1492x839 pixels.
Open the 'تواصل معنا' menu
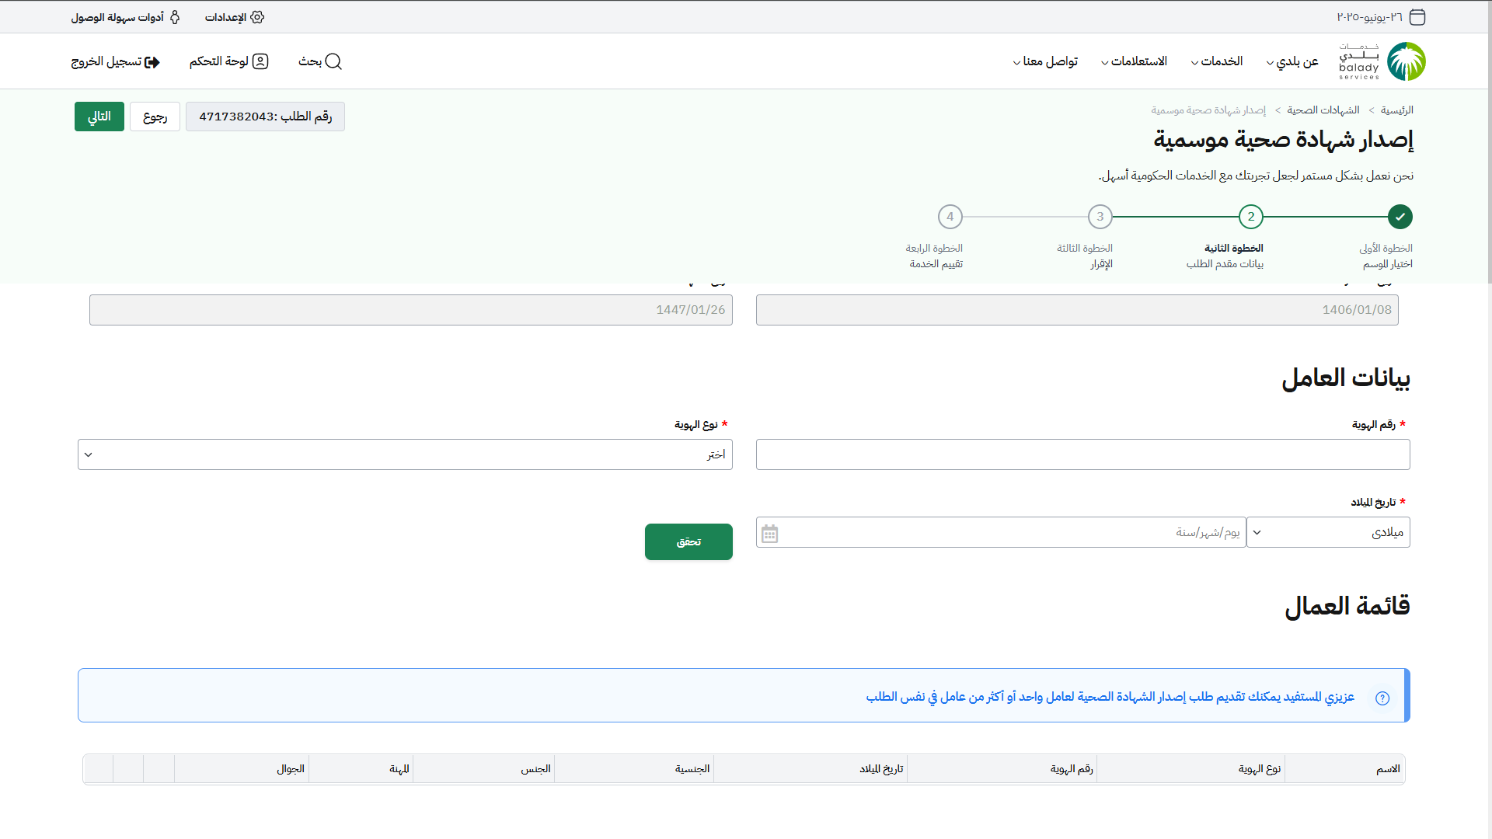coord(1045,61)
